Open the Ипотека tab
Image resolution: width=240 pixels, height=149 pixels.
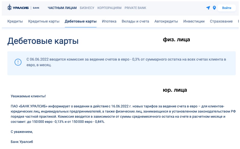pyautogui.click(x=109, y=21)
